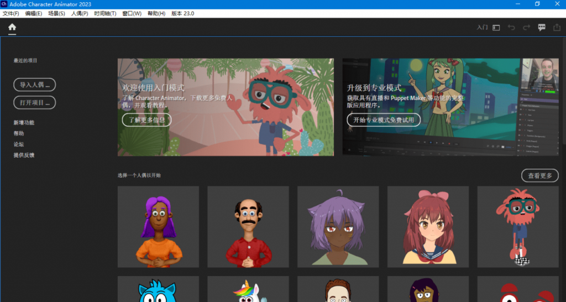The width and height of the screenshot is (566, 302).
Task: Click the 查看更多 button
Action: click(540, 175)
